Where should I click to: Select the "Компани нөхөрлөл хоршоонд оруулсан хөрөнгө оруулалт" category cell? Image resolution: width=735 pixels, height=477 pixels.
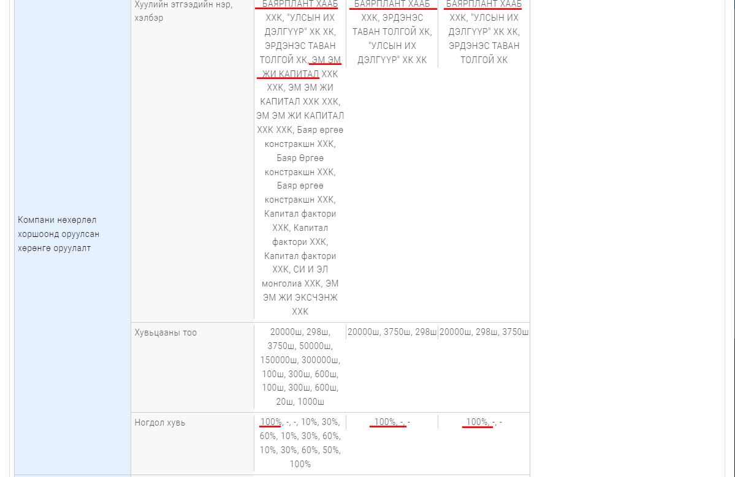click(x=58, y=234)
